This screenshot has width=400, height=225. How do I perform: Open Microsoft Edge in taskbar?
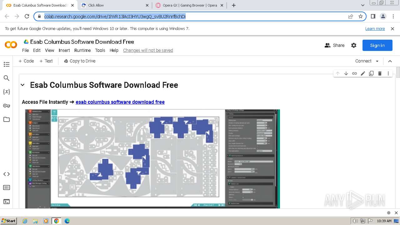tap(67, 221)
